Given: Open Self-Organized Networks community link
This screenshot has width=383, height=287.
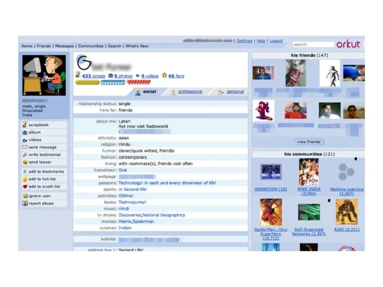Looking at the screenshot, I should pos(309,232).
